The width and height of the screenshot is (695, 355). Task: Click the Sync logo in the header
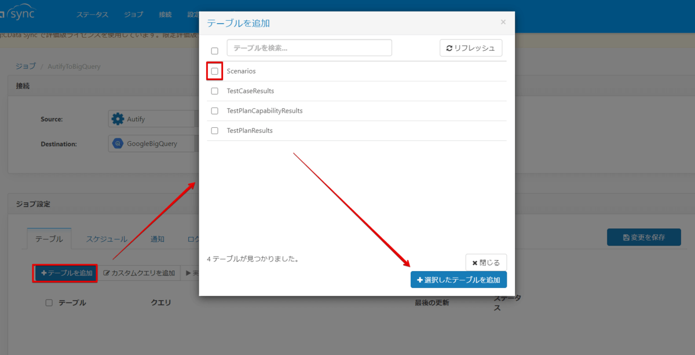(17, 14)
